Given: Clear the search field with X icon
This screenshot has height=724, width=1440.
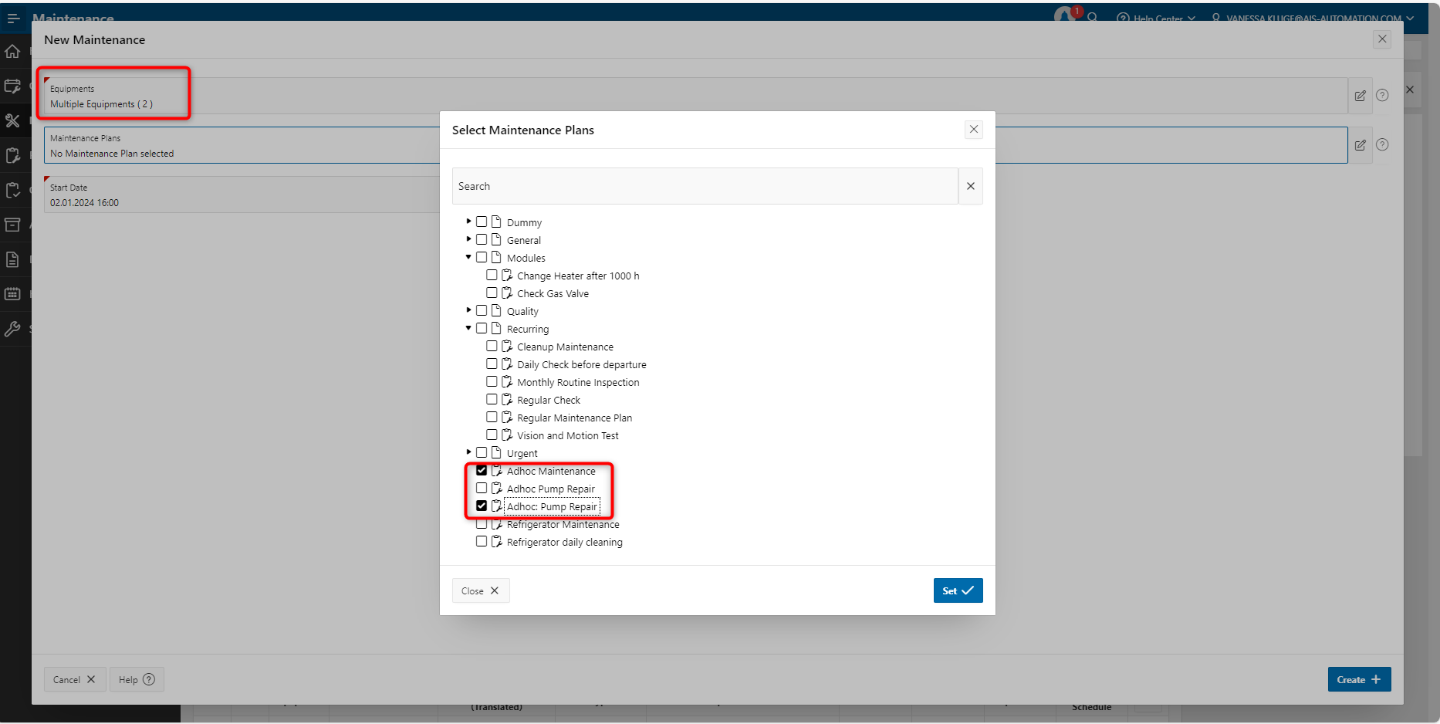Looking at the screenshot, I should click(x=970, y=186).
